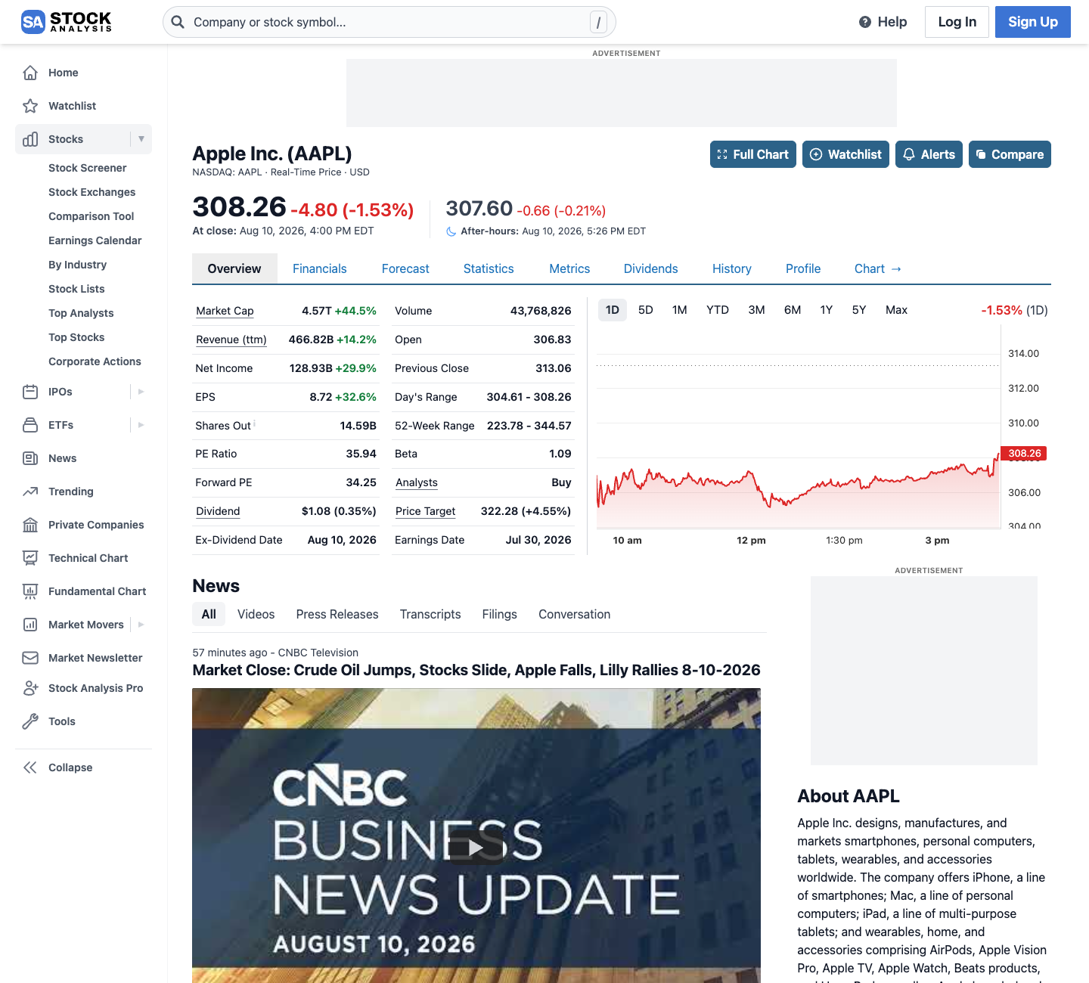Click the Home house icon
The image size is (1089, 983).
[x=30, y=73]
